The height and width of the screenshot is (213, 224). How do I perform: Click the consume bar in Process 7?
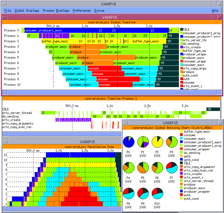point(105,68)
